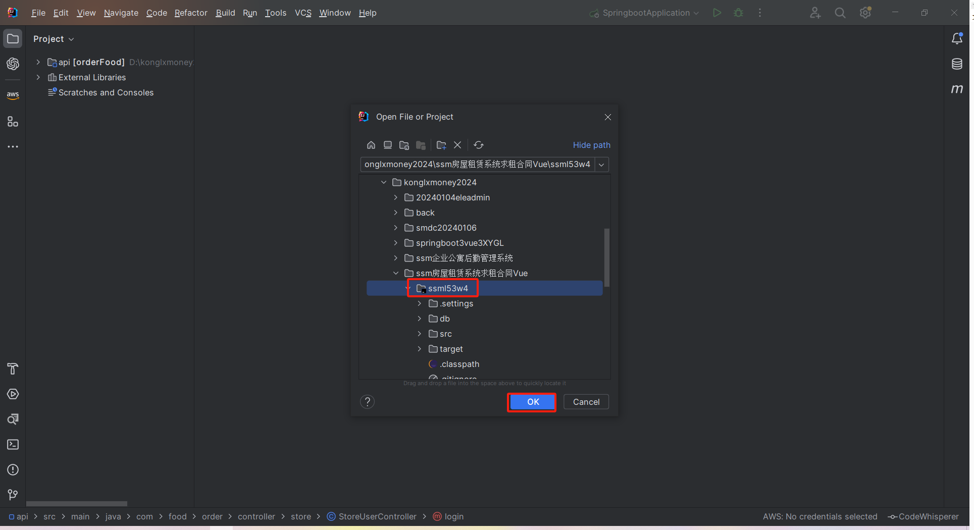Open the Terminal tool window icon

[x=13, y=445]
